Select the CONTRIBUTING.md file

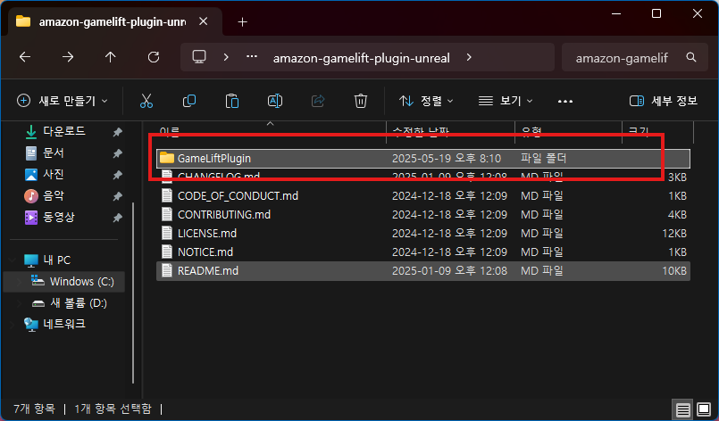[422, 215]
